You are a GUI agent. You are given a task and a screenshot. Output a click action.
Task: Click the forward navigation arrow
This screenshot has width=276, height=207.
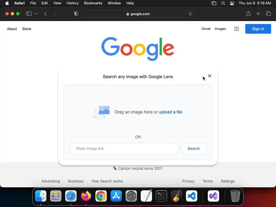coord(55,14)
